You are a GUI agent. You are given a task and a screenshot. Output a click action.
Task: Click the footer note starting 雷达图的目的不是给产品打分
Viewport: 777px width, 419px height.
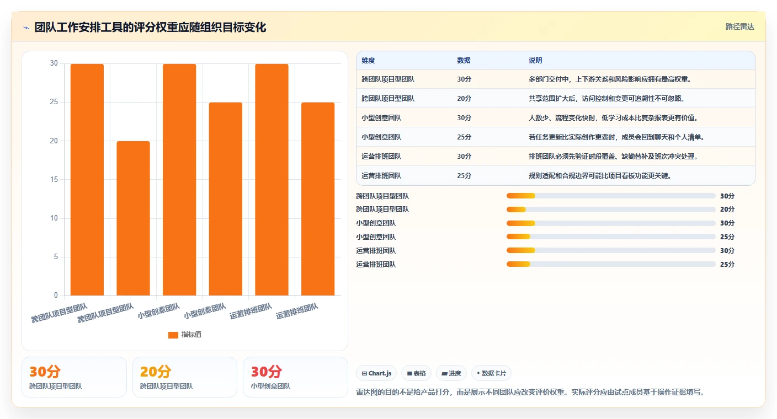(x=530, y=393)
